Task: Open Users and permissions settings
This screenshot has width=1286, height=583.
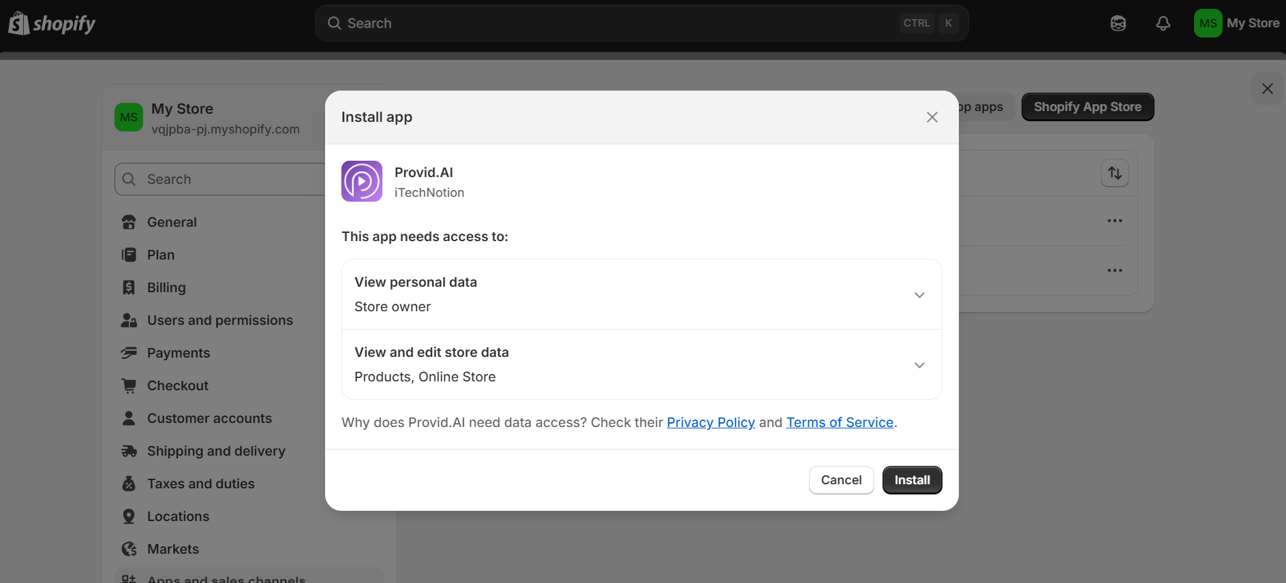Action: 219,320
